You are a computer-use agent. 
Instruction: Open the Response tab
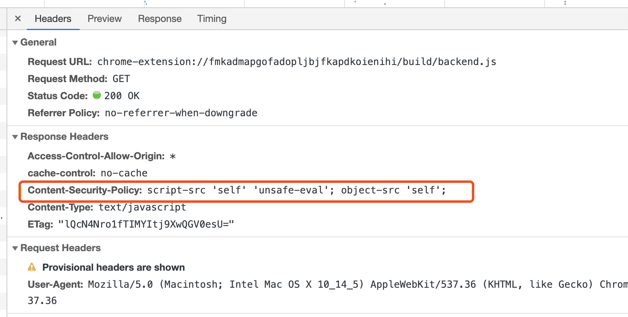tap(159, 19)
